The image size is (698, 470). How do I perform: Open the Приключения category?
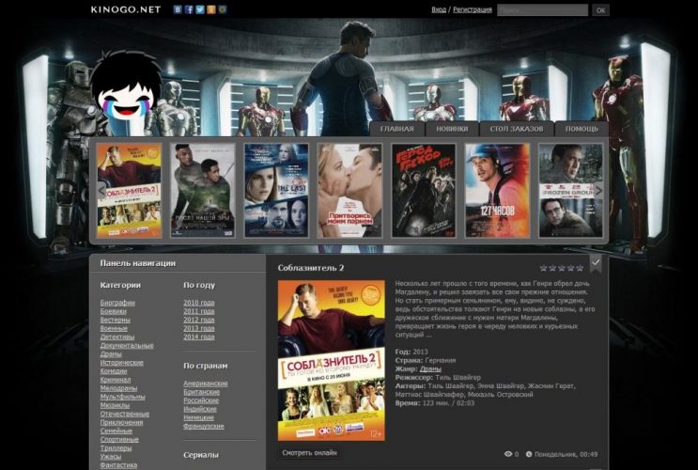[x=121, y=422]
